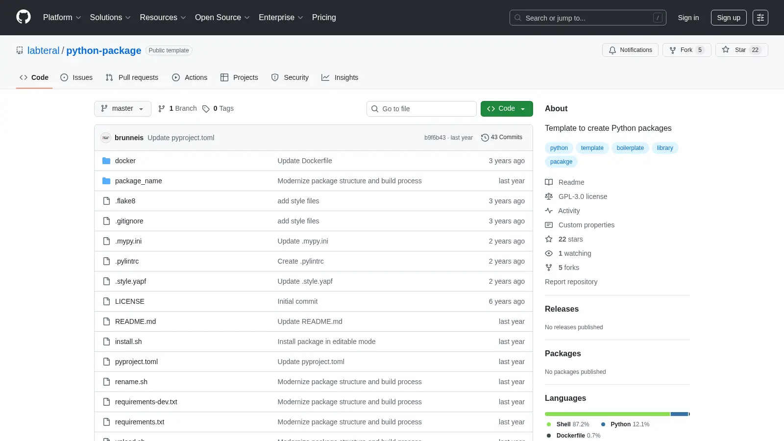The width and height of the screenshot is (784, 441).
Task: Click the green Shell segment of language bar
Action: click(607, 414)
